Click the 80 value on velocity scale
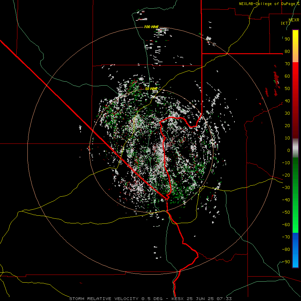Viewport: 301px width, 301px height. [287, 52]
